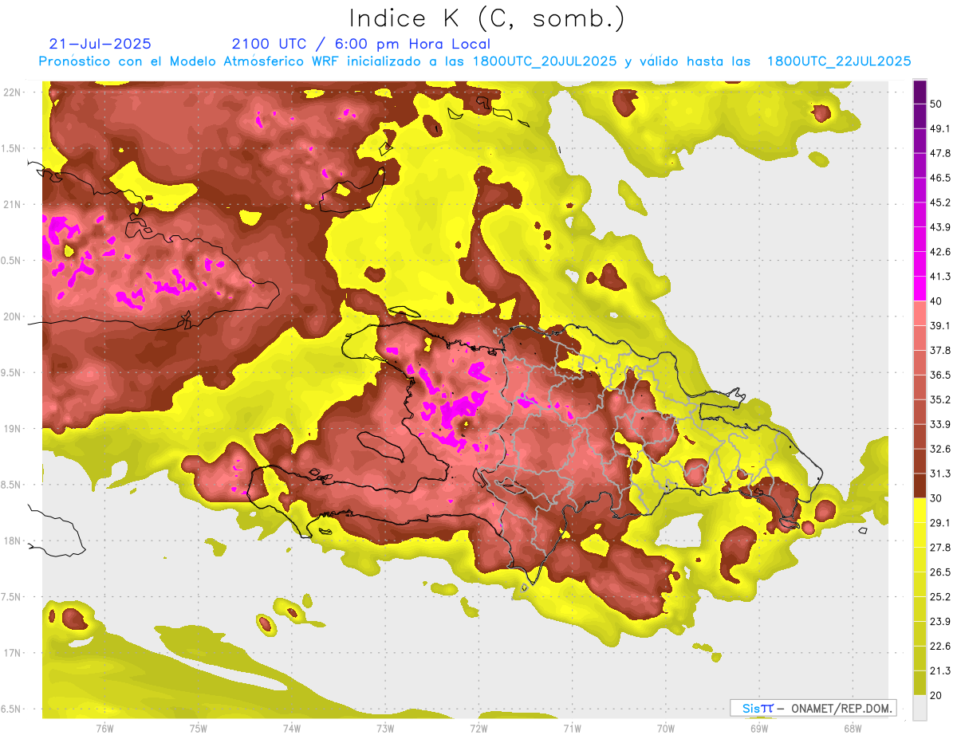
Task: Click the "73W" longitude label
Action: [385, 728]
